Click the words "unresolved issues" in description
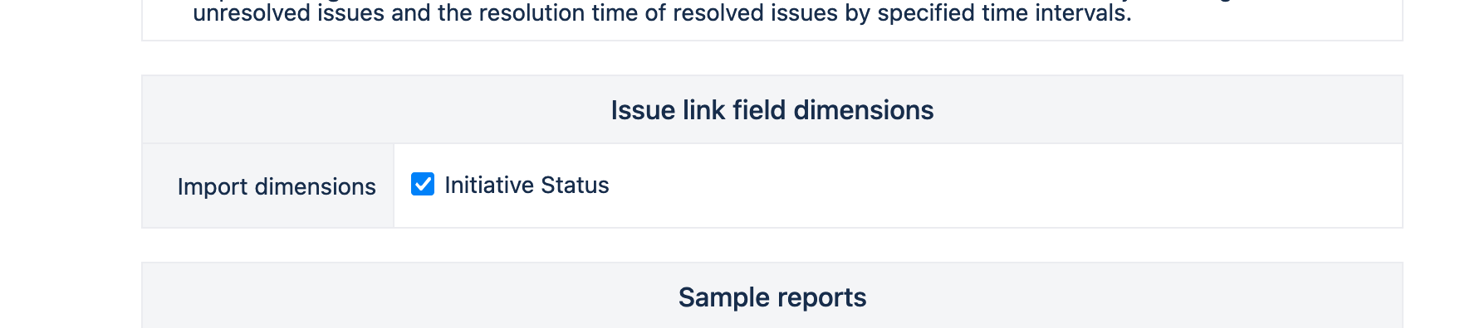 pyautogui.click(x=289, y=13)
